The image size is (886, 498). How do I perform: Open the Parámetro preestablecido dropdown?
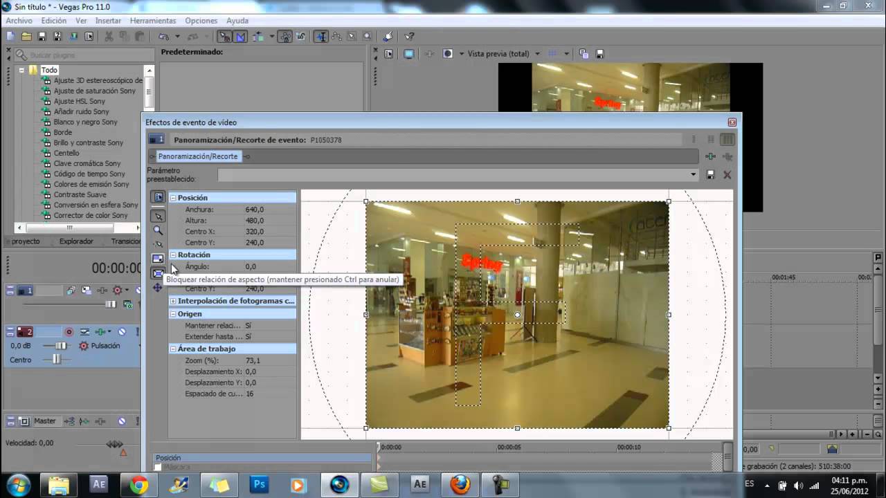pyautogui.click(x=693, y=174)
